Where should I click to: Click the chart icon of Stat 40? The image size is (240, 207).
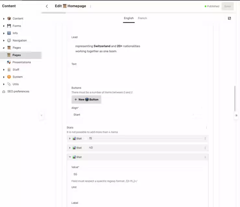74,148
